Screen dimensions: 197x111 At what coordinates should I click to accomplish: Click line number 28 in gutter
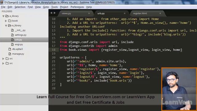coord(54,88)
